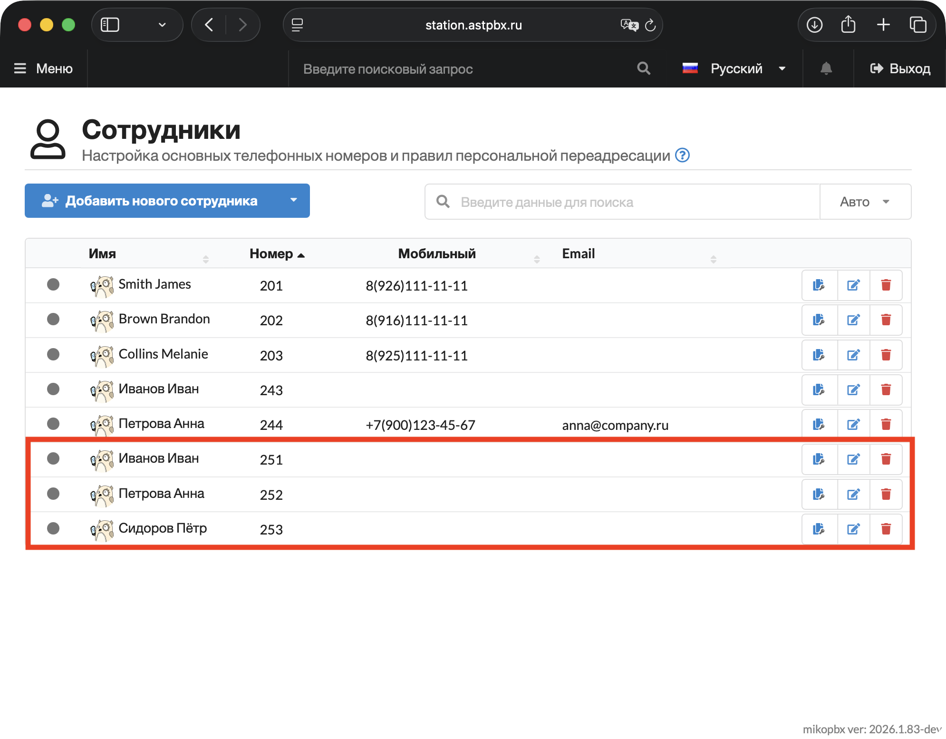
Task: Click the trash icon for extension 253
Action: coord(886,529)
